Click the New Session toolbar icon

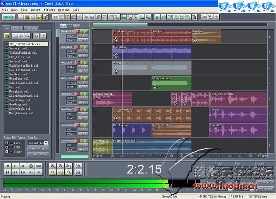21,17
